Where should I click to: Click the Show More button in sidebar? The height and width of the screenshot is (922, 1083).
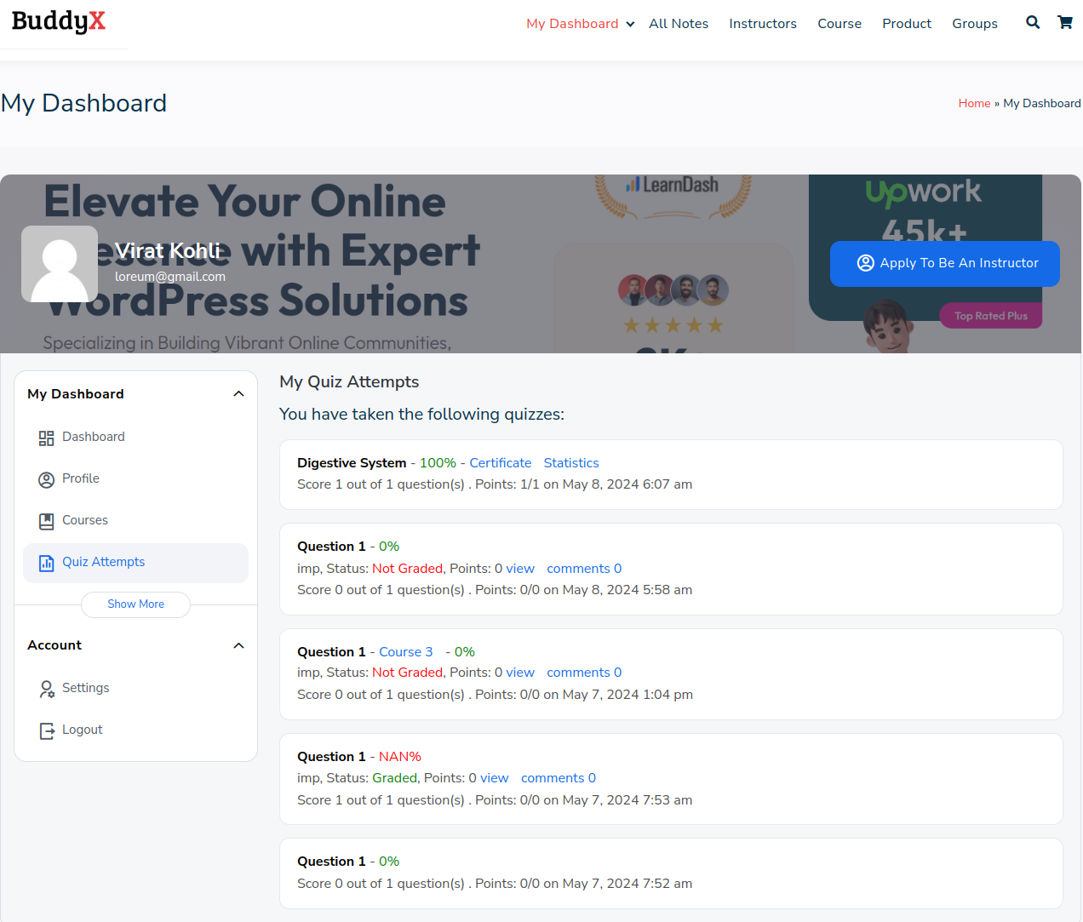tap(135, 604)
